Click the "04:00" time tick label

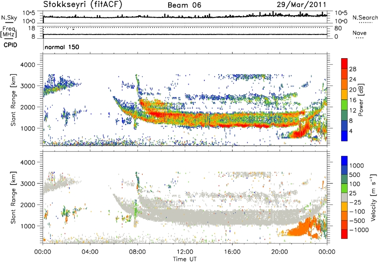[90, 252]
